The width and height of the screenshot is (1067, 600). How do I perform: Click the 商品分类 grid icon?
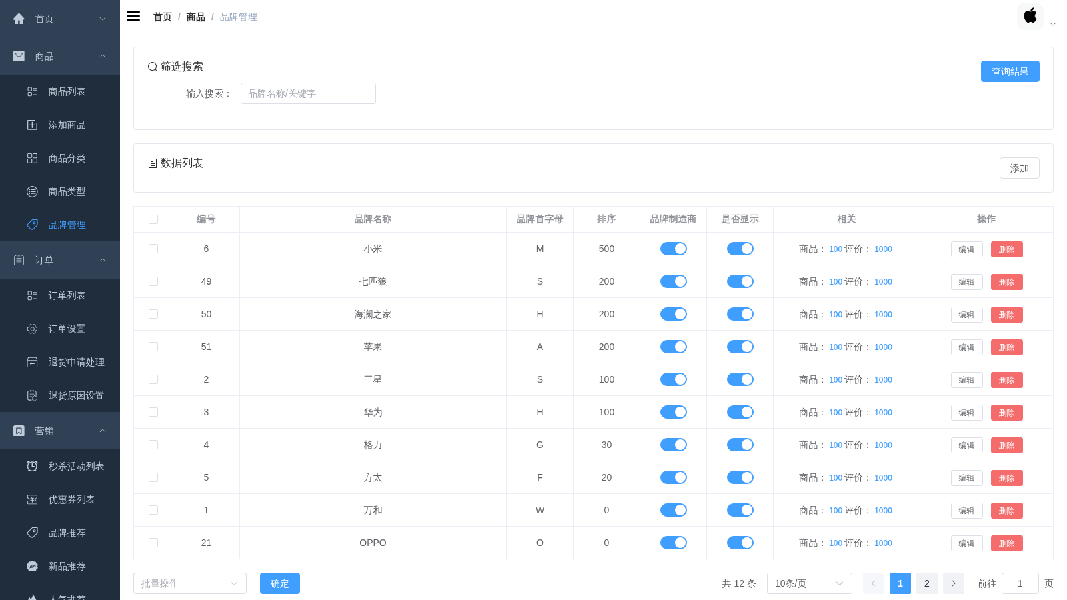pyautogui.click(x=32, y=158)
